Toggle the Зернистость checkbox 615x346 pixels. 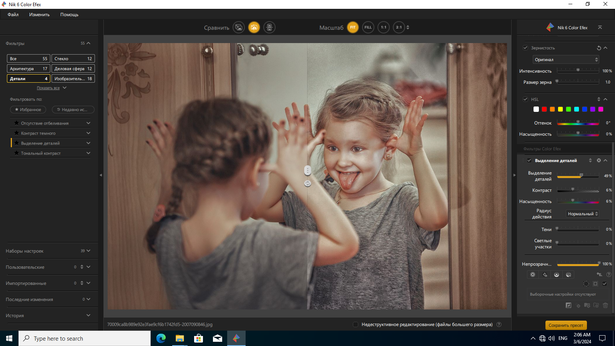[525, 48]
